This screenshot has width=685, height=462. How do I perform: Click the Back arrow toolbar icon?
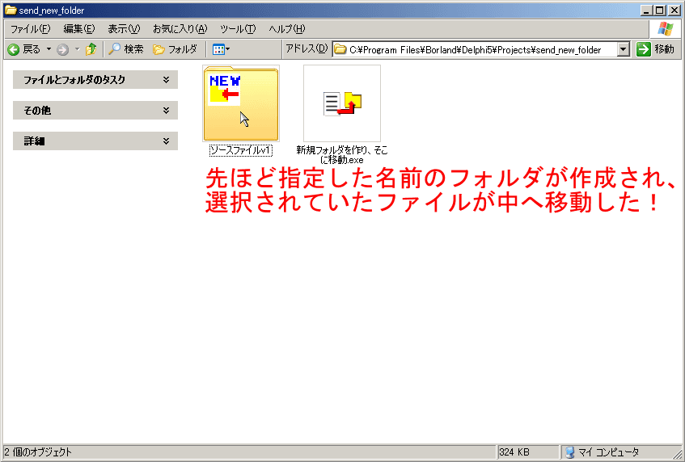click(x=14, y=49)
